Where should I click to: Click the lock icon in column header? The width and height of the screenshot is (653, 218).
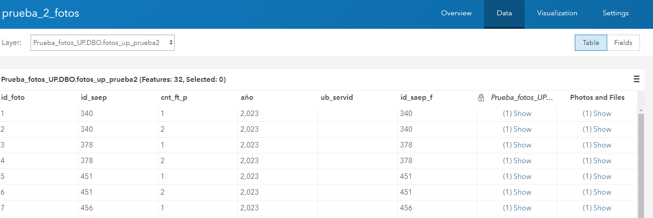[481, 98]
